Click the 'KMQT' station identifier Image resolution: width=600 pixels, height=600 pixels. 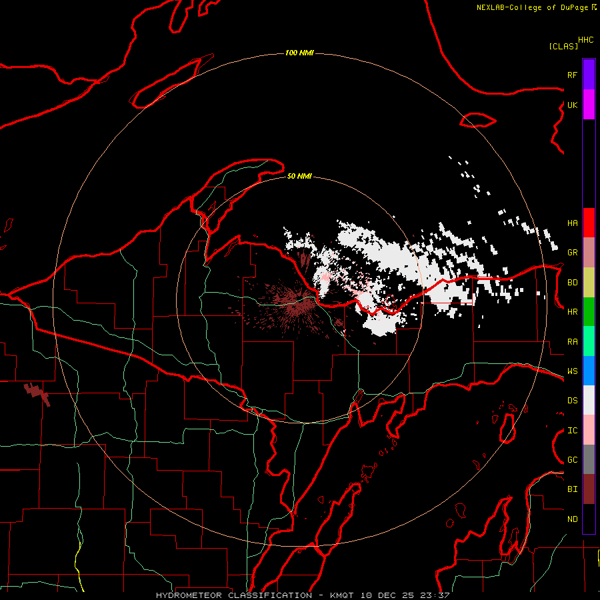(x=342, y=595)
